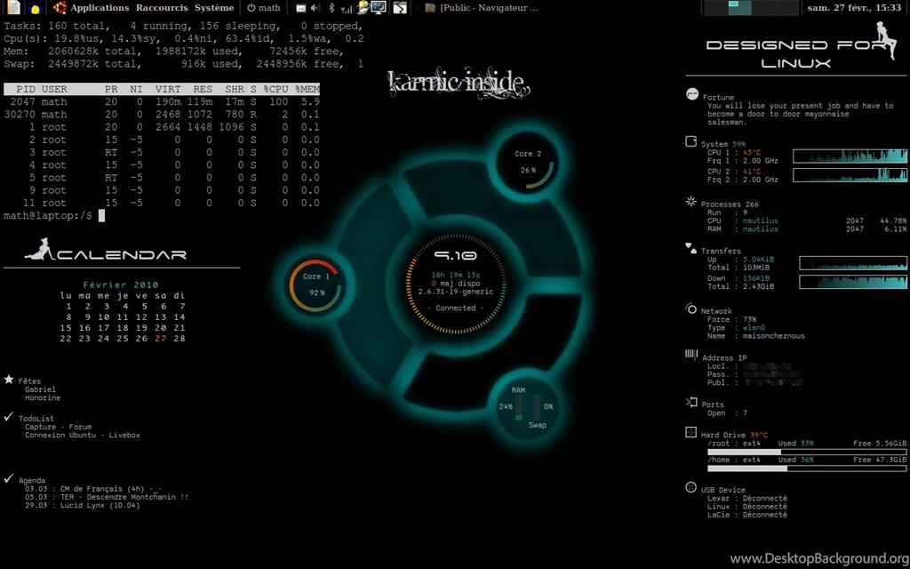Click Gabriel under Fêtes
910x569 pixels.
[40, 389]
